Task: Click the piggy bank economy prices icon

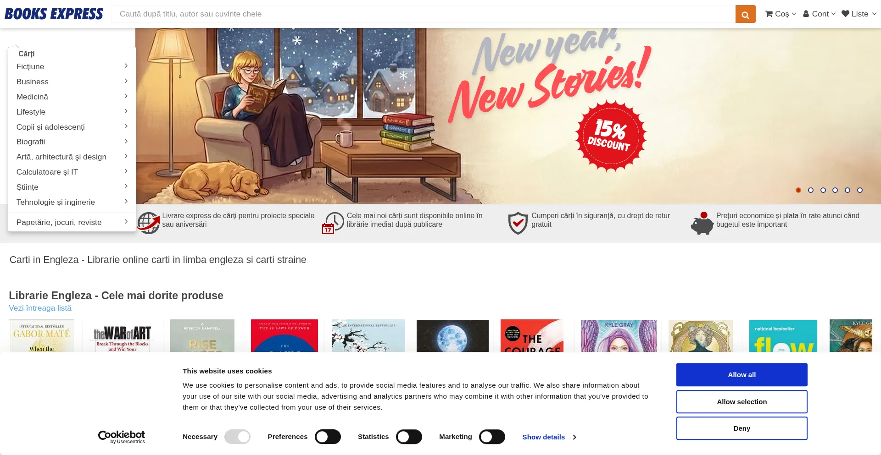Action: point(702,223)
